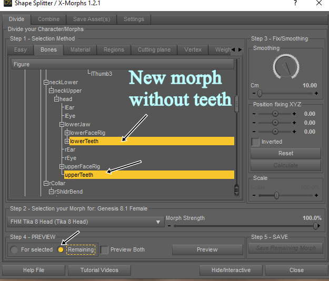Click plus on third Position fixing row
The height and width of the screenshot is (281, 329).
(x=294, y=132)
